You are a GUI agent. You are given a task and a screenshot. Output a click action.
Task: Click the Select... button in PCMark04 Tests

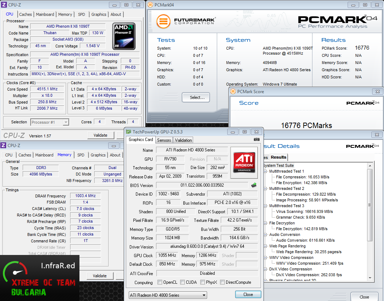click(196, 97)
